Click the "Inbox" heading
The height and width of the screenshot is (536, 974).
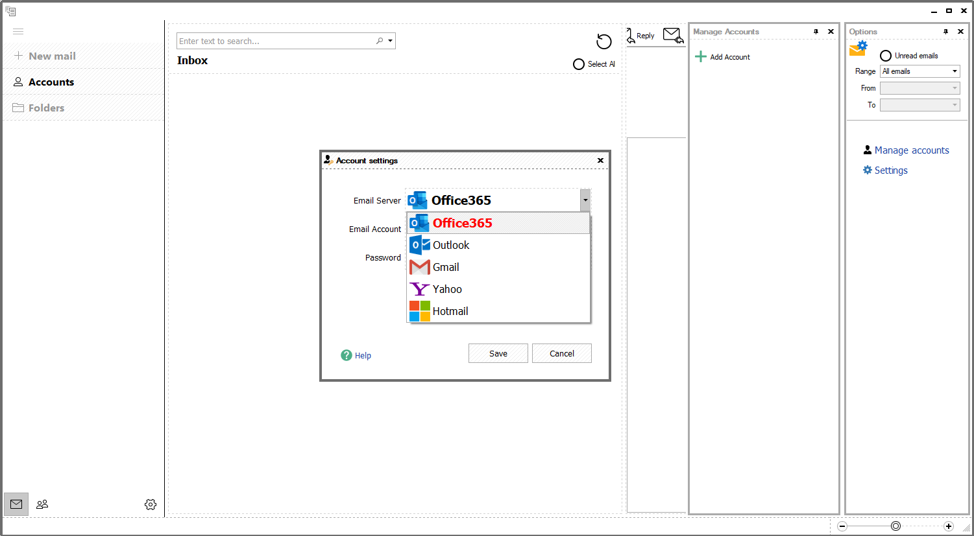(x=193, y=60)
